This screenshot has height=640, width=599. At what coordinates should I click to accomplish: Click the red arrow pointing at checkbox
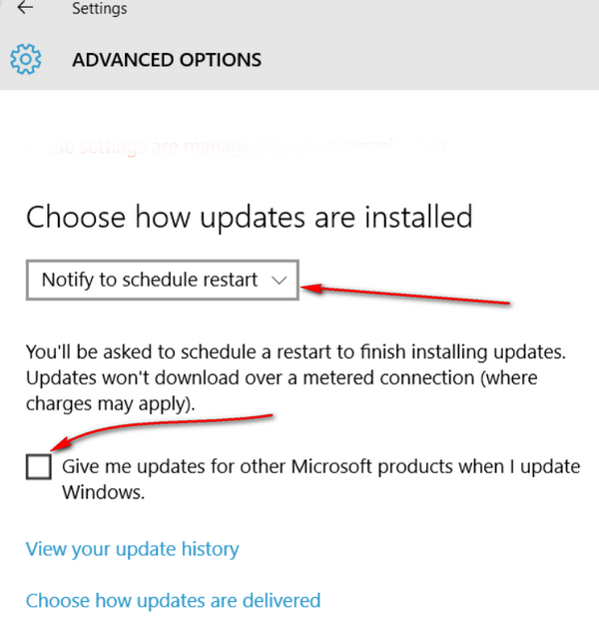[x=162, y=432]
